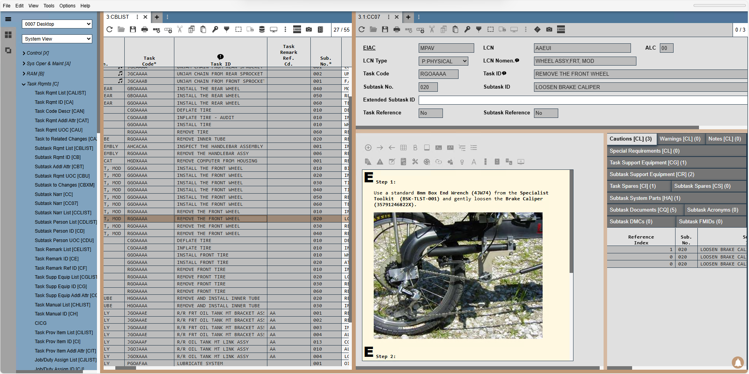Open the LCN Type dropdown
The image size is (749, 374).
click(x=443, y=61)
